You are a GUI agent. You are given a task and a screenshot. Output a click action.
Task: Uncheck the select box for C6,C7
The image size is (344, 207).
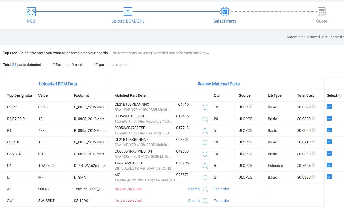[x=329, y=107]
